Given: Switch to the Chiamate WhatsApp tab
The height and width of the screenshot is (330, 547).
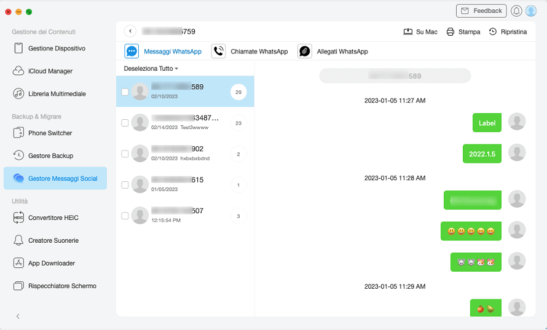Looking at the screenshot, I should coord(250,52).
